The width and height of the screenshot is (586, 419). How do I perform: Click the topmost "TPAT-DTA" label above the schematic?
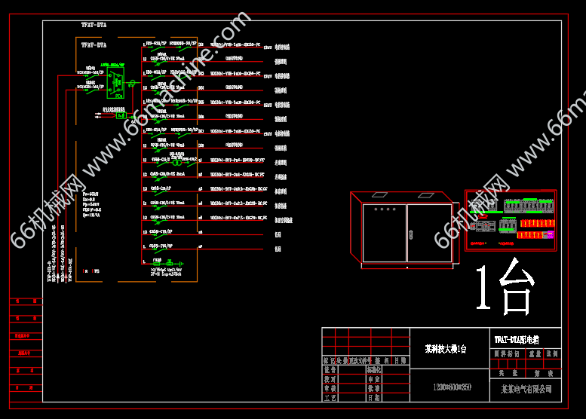pyautogui.click(x=94, y=26)
